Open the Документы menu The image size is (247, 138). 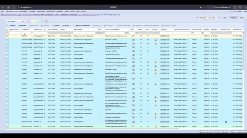click(x=60, y=11)
